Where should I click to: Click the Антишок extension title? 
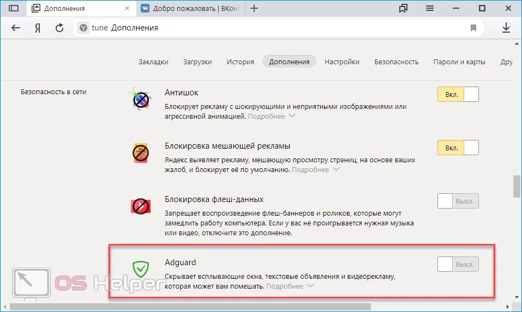pyautogui.click(x=182, y=93)
